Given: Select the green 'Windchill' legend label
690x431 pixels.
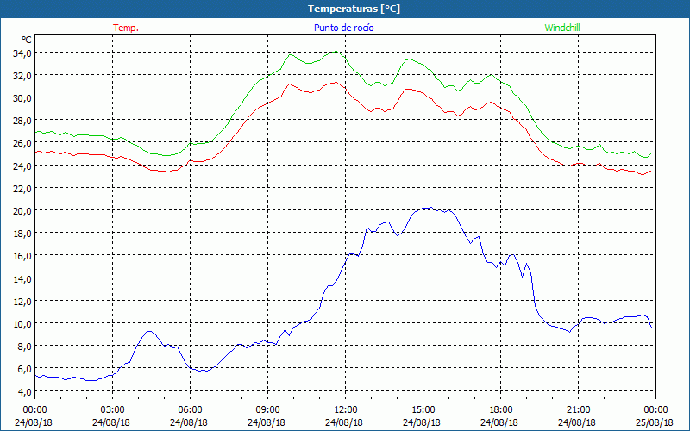Looking at the screenshot, I should coord(562,28).
